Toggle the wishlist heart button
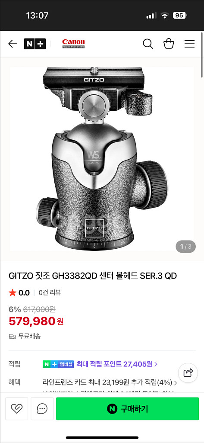 click(17, 408)
